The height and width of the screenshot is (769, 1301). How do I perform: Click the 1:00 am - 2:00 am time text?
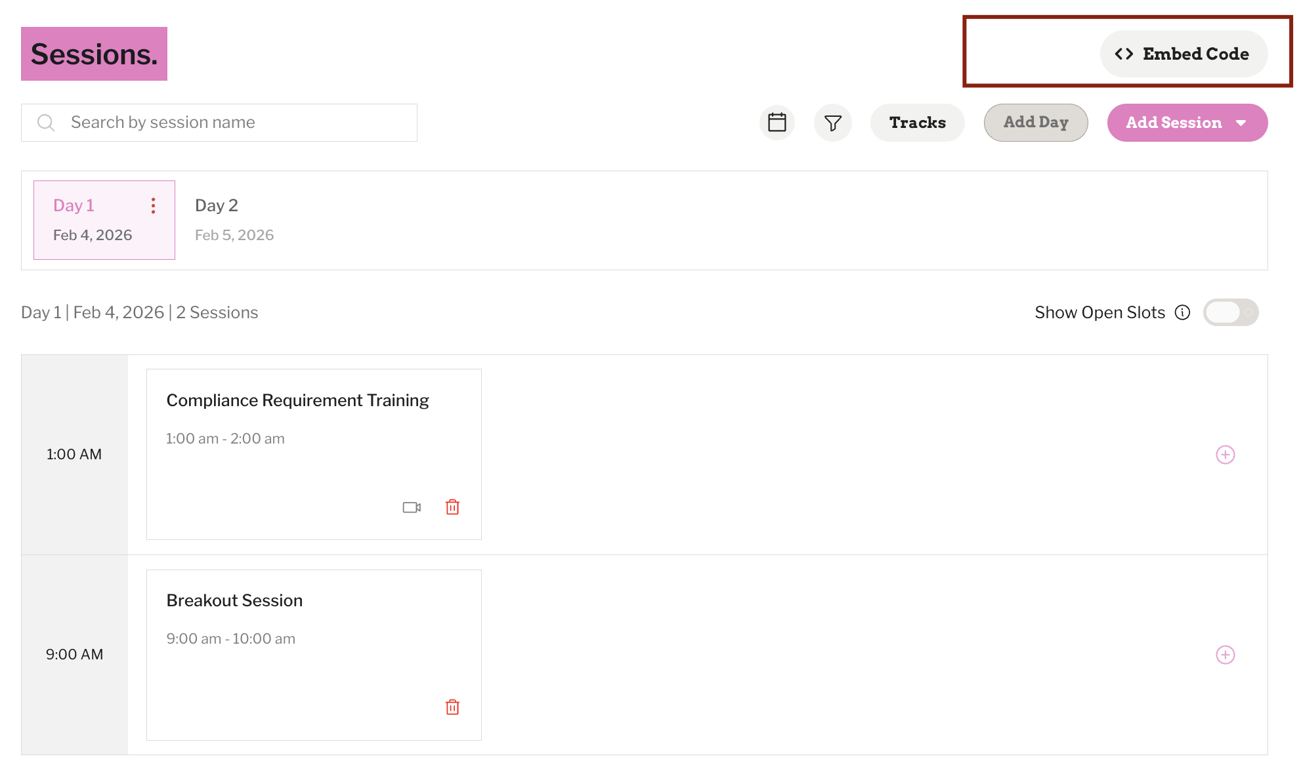pyautogui.click(x=225, y=438)
